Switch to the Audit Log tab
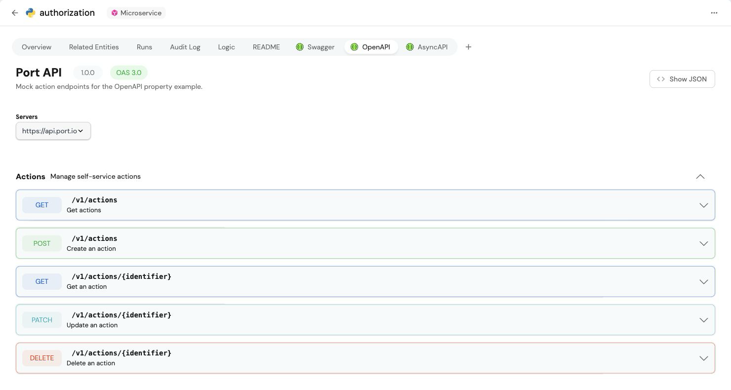Image resolution: width=731 pixels, height=390 pixels. click(185, 47)
